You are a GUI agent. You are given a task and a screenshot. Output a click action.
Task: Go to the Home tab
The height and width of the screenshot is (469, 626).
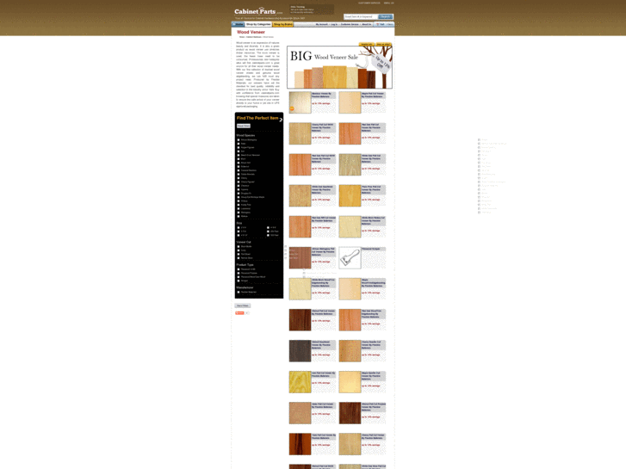(x=238, y=24)
